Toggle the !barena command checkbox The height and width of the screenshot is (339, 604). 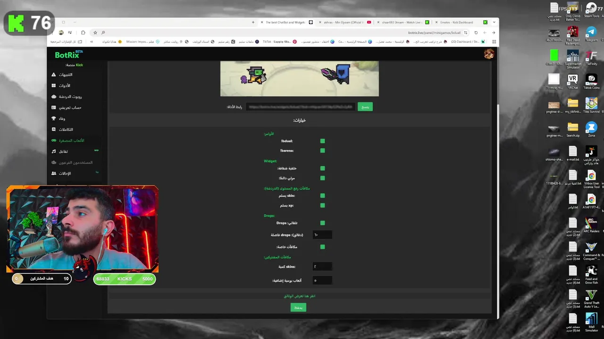point(323,151)
